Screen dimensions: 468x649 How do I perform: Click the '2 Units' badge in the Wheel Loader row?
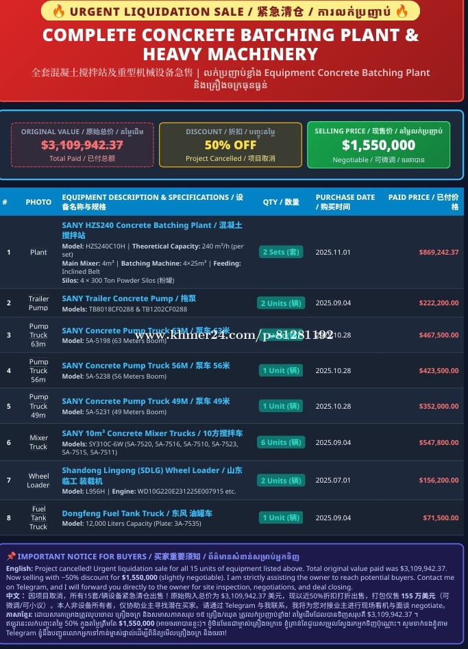[x=281, y=480]
